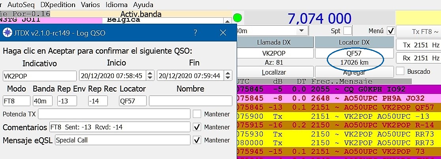Open the Idioma menu
This screenshot has width=441, height=159.
click(117, 4)
